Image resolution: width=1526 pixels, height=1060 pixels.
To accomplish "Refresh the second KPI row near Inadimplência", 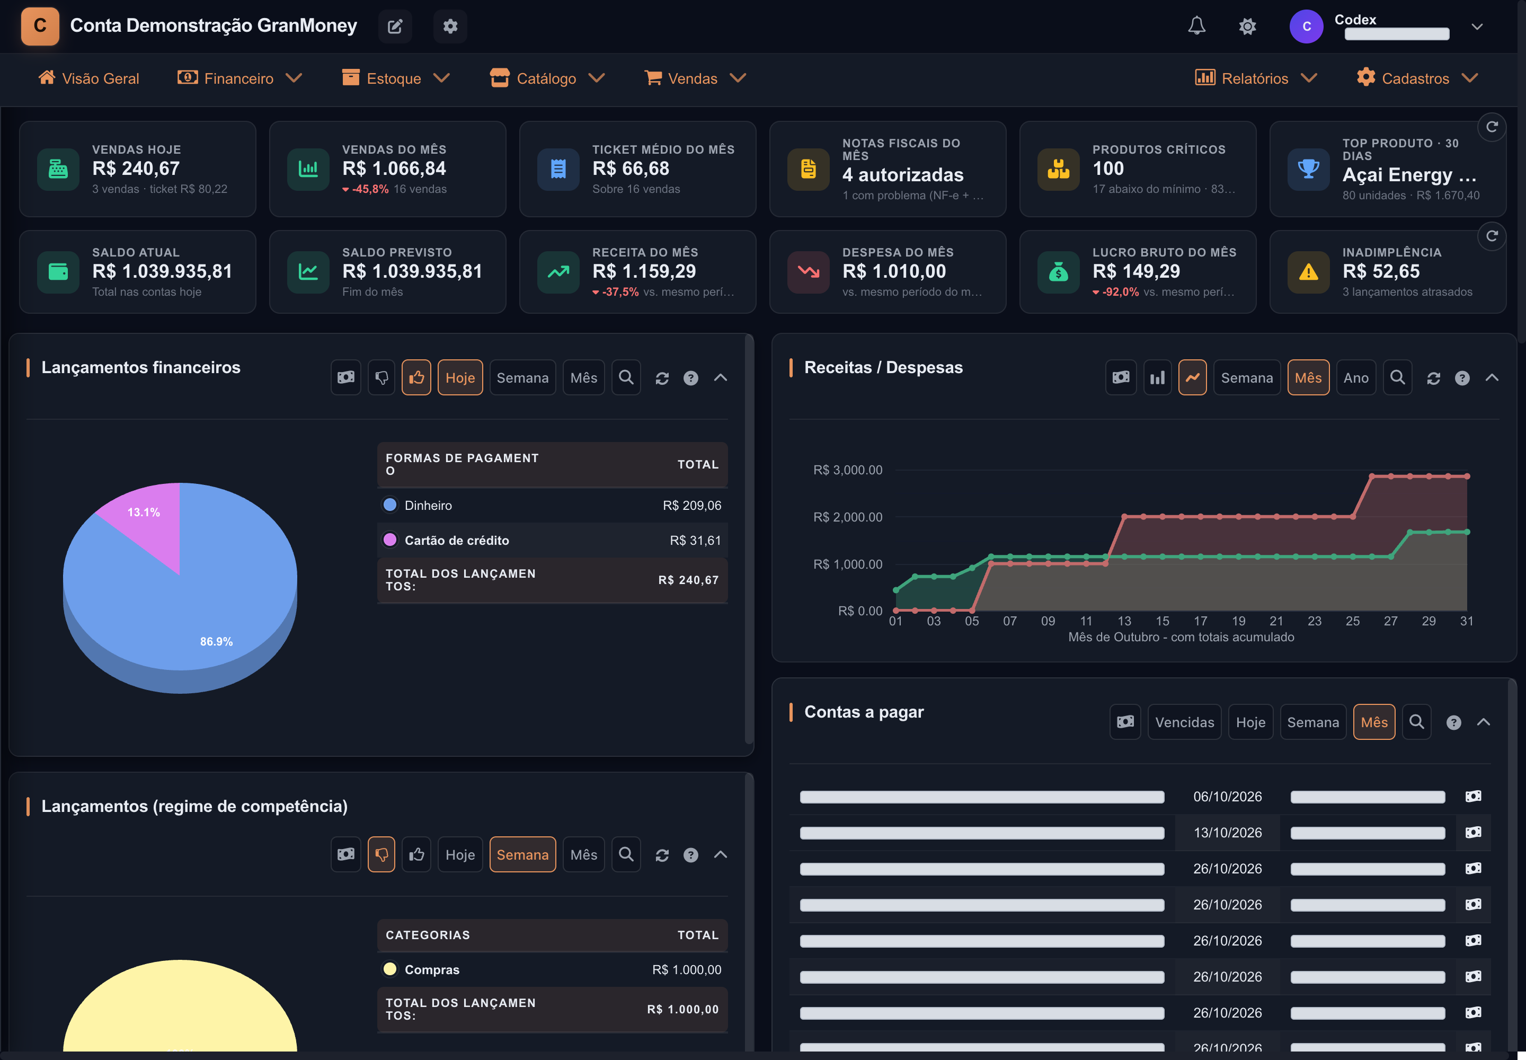I will (1492, 236).
